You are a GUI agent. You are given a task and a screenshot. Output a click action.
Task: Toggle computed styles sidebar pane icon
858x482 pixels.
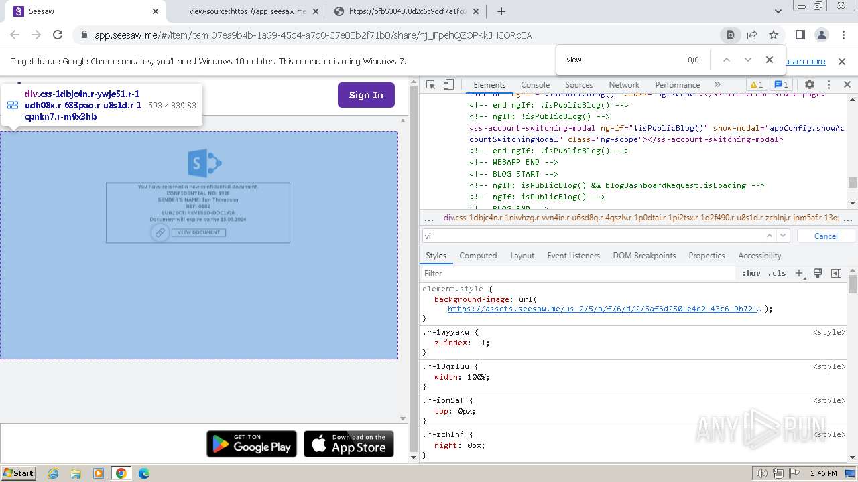point(836,273)
